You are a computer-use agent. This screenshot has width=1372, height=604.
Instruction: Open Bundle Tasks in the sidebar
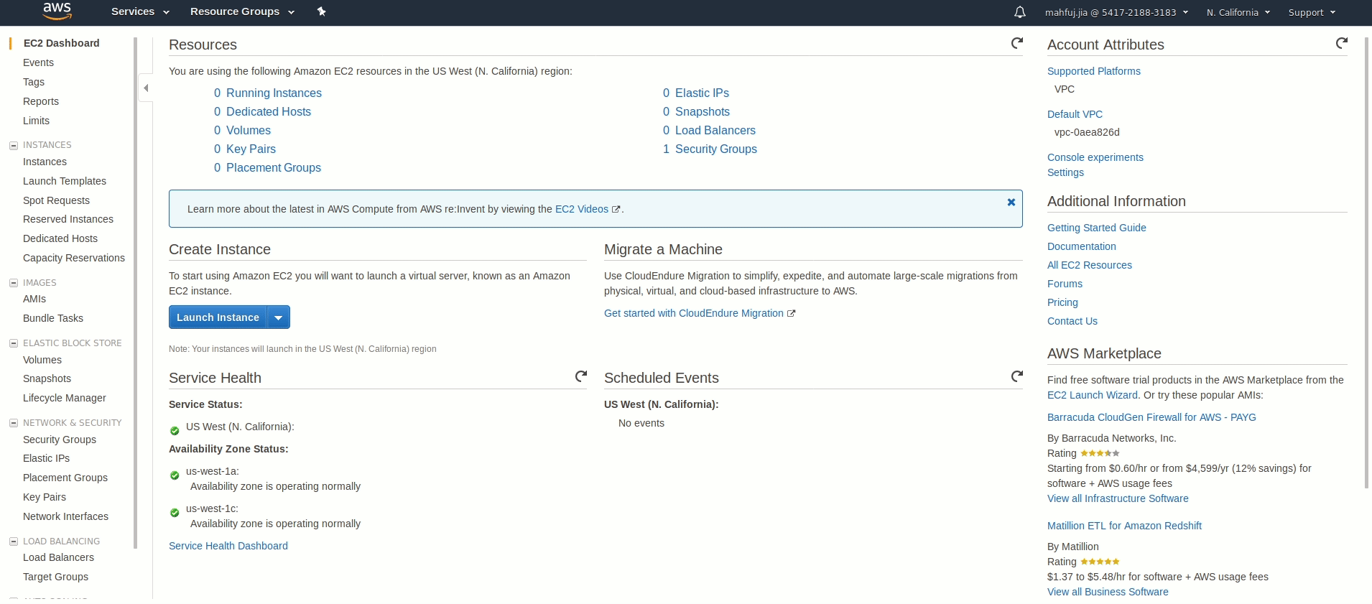tap(53, 318)
